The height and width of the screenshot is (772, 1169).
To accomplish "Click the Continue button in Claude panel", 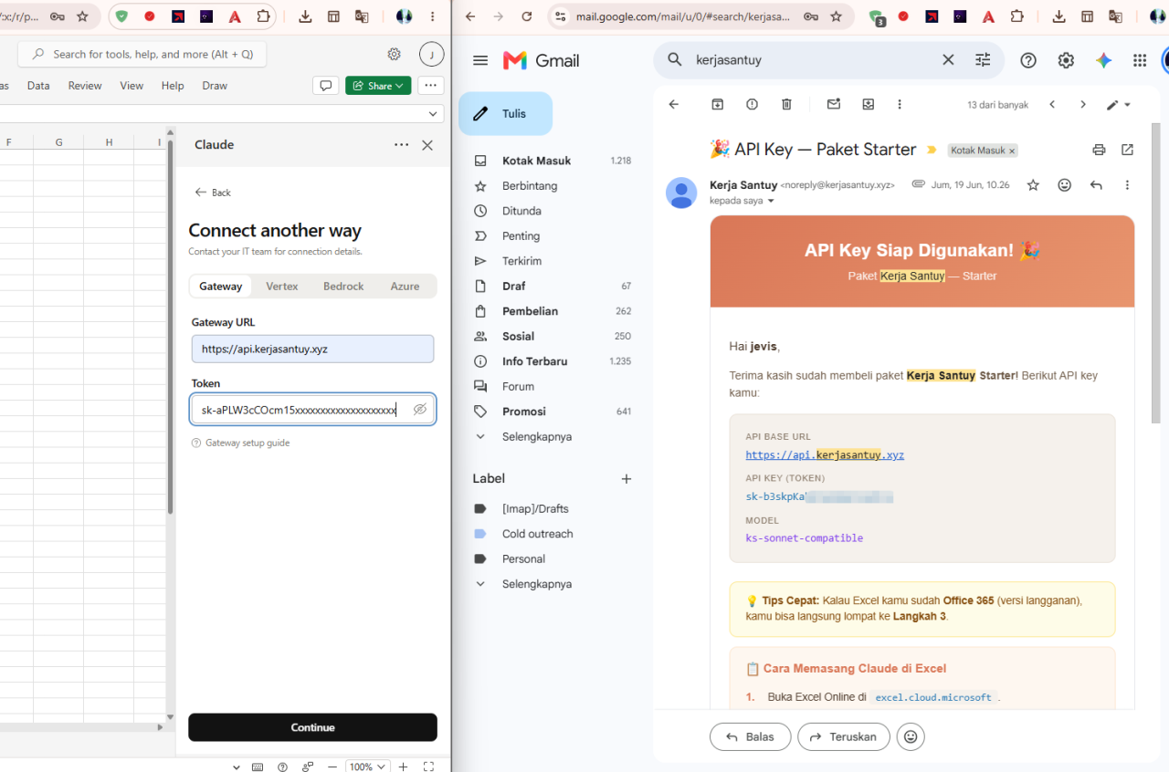I will [x=312, y=727].
